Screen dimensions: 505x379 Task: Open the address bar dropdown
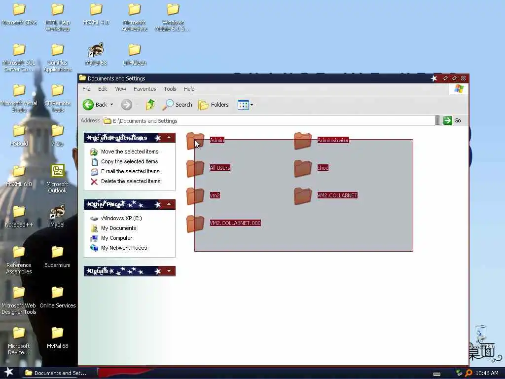[437, 120]
